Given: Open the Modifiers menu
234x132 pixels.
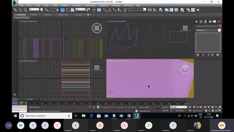Looking at the screenshot, I should (x=65, y=5).
